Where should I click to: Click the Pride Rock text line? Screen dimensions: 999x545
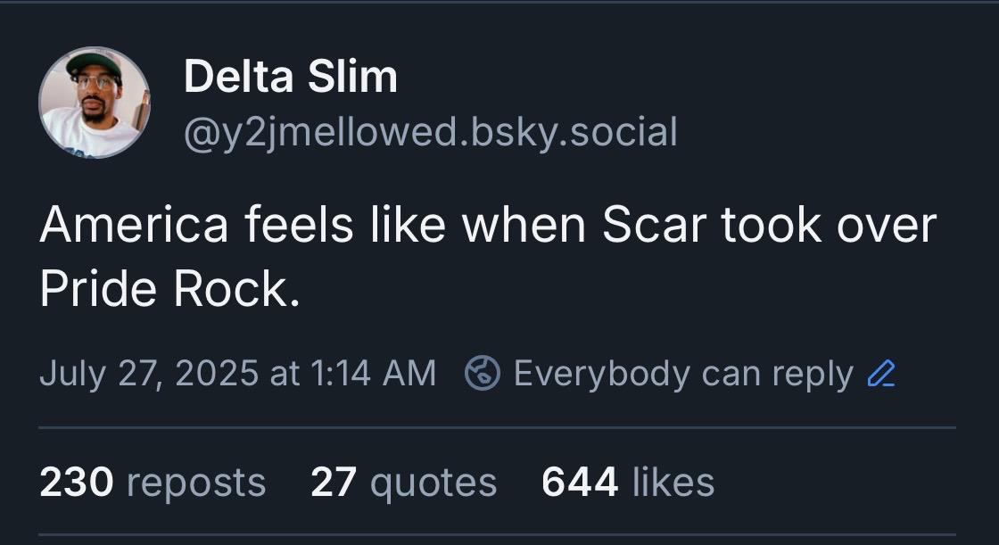pos(169,289)
